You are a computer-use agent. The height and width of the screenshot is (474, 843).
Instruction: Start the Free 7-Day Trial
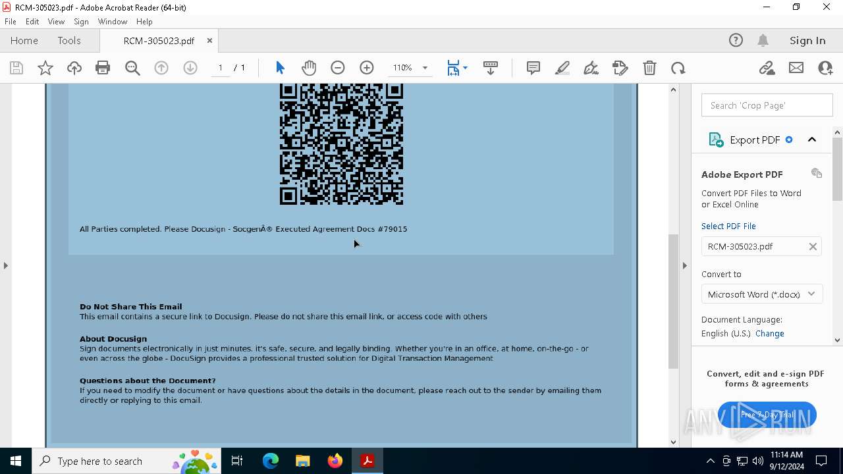767,415
